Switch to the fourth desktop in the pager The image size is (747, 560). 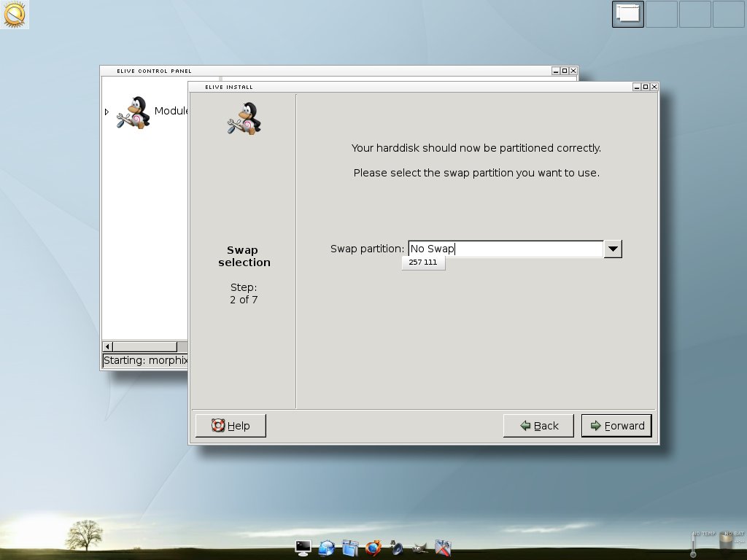[729, 14]
